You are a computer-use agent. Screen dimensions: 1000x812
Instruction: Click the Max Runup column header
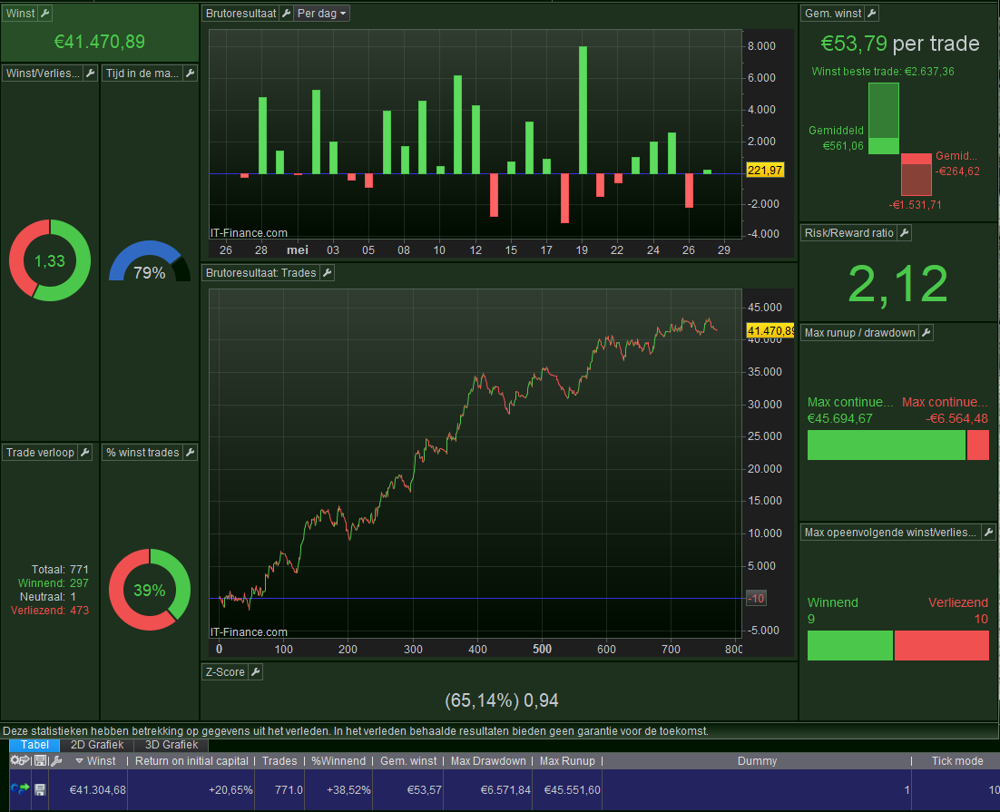[x=567, y=761]
